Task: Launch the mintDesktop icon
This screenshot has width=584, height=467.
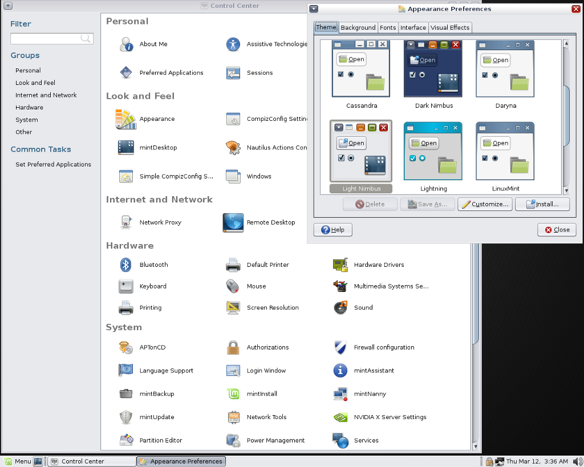Action: pyautogui.click(x=126, y=148)
